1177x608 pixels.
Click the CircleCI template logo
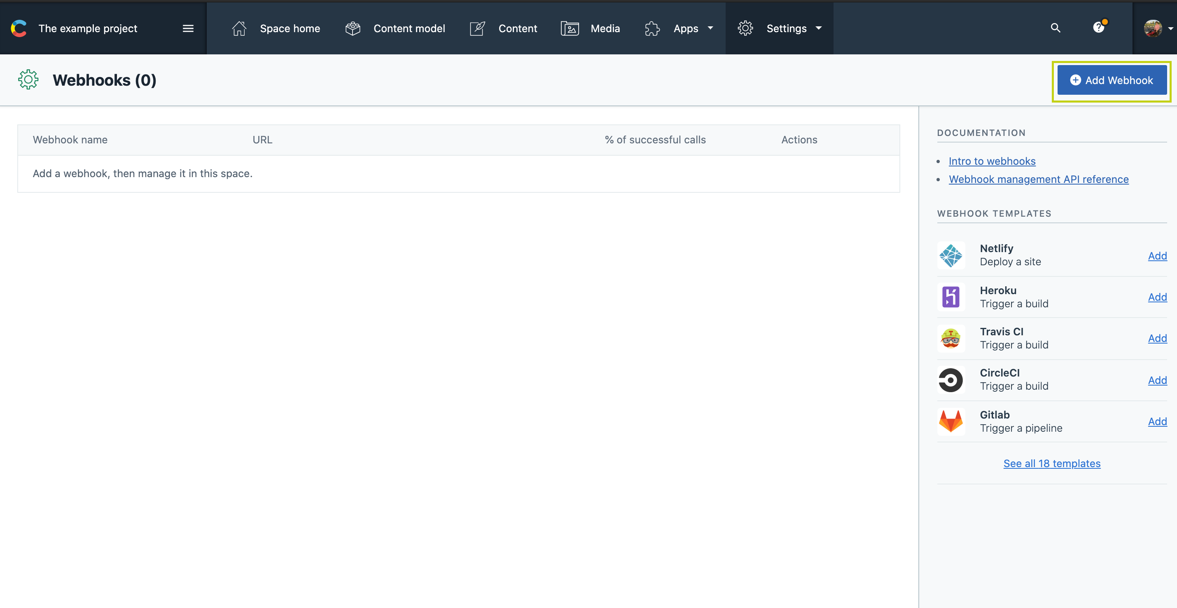point(951,380)
